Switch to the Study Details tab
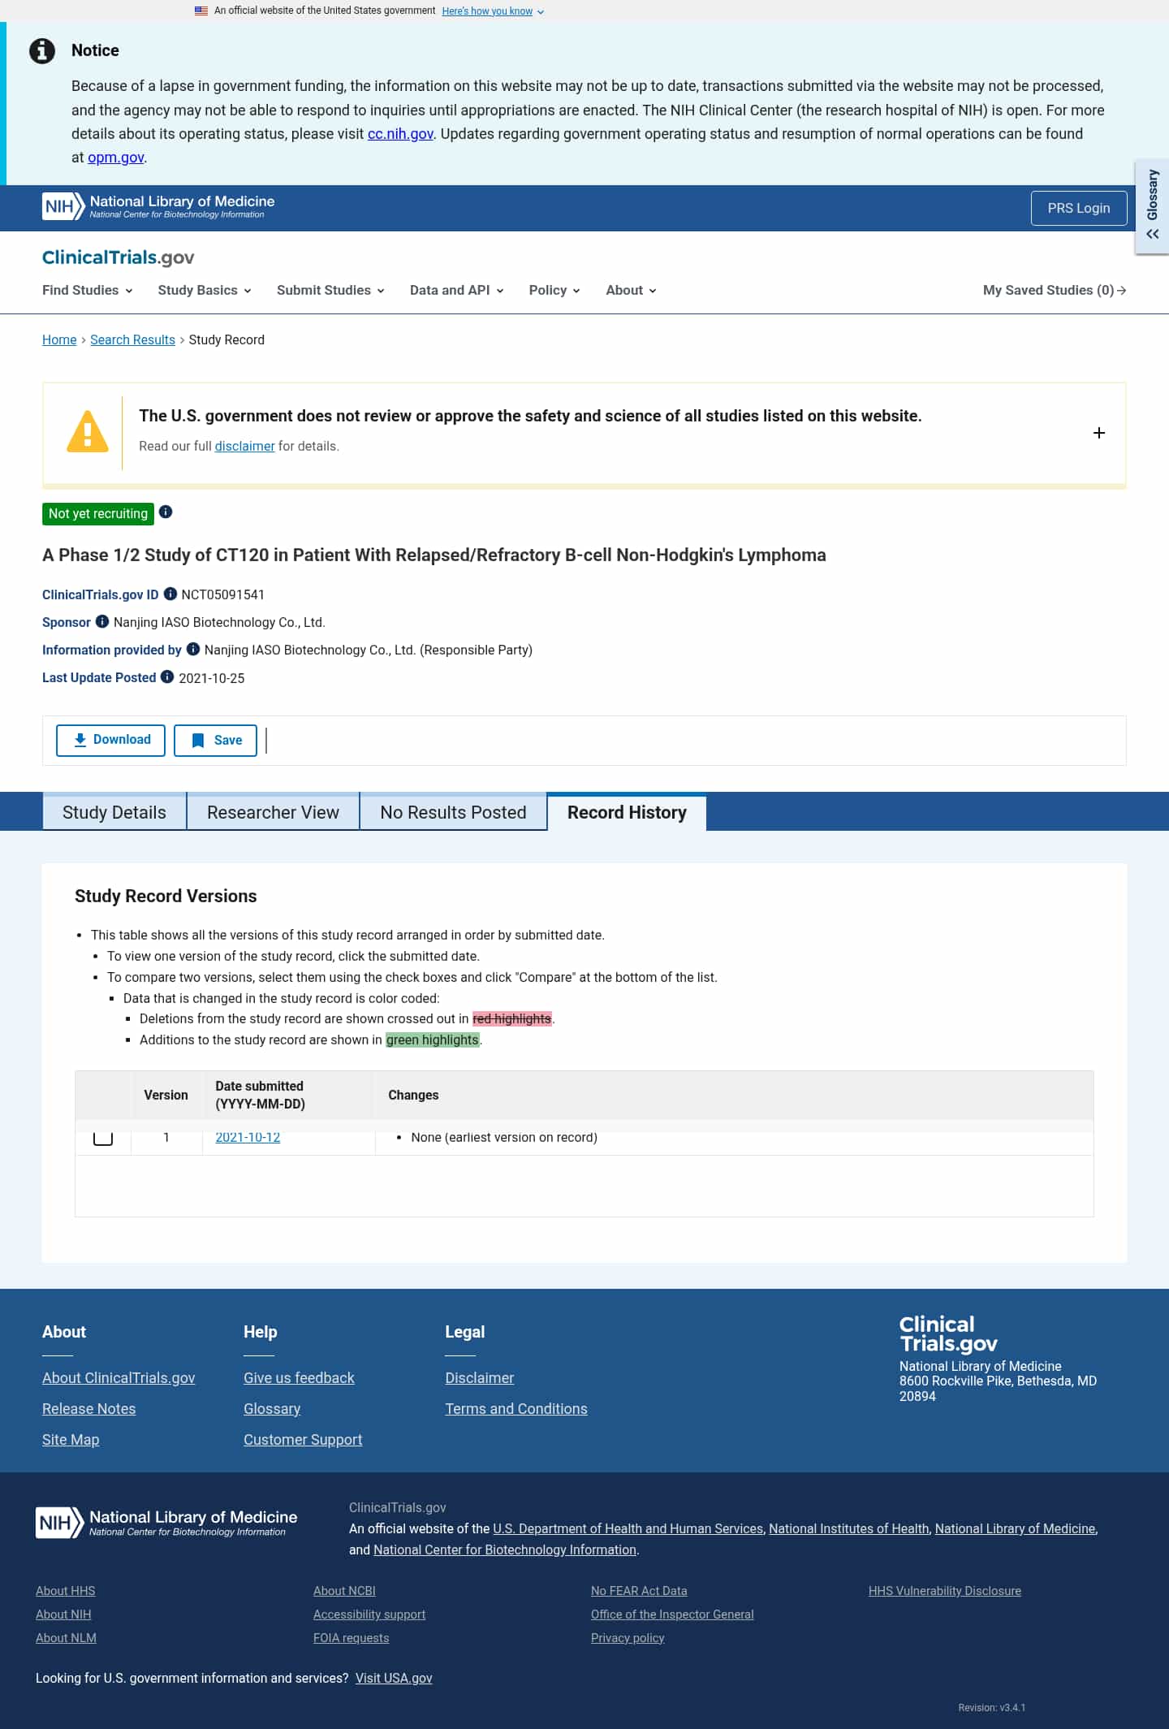The image size is (1169, 1729). point(114,812)
